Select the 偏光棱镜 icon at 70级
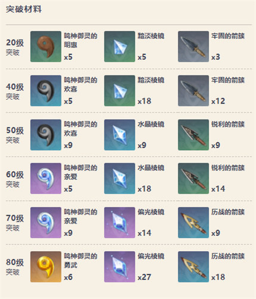Image resolution: width=256 pixels, height=299 pixels. tap(119, 222)
